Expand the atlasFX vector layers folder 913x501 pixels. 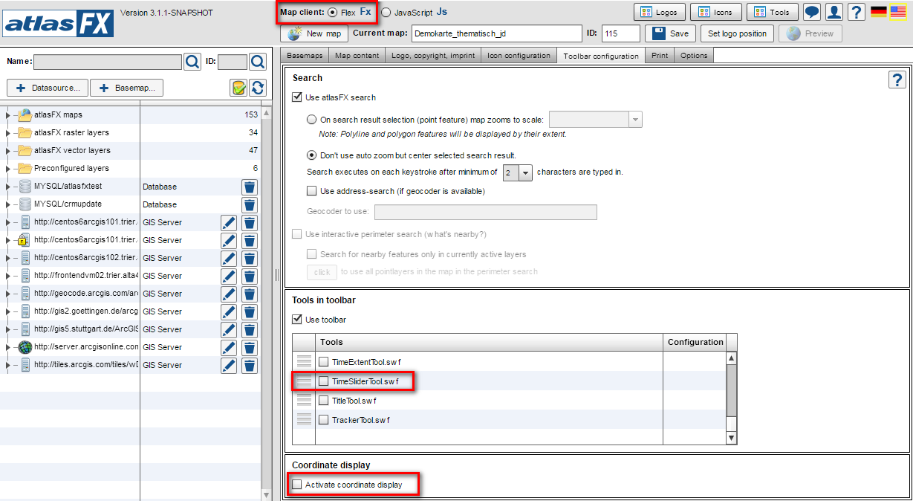[8, 150]
